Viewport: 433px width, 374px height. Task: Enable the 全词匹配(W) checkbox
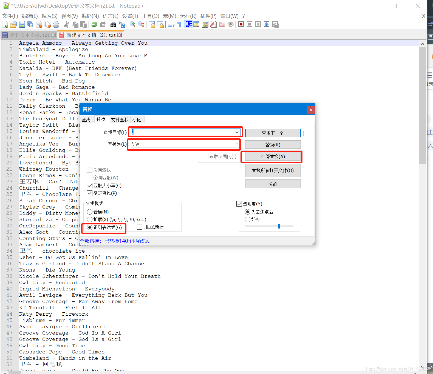pyautogui.click(x=90, y=178)
